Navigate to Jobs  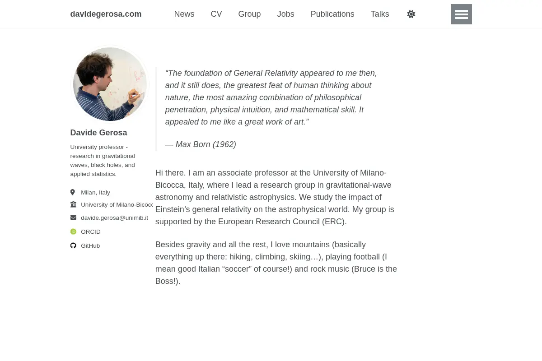pyautogui.click(x=285, y=14)
